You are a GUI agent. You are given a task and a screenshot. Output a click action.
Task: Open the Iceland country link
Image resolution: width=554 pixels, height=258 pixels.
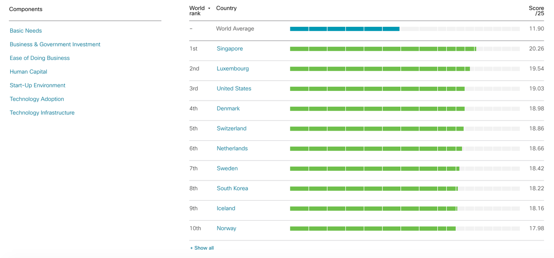226,208
